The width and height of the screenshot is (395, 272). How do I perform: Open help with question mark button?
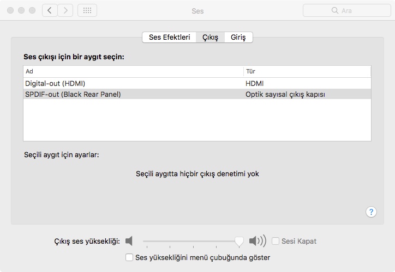click(371, 212)
